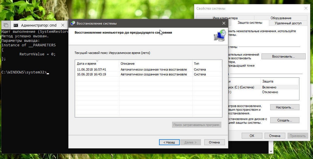The height and width of the screenshot is (159, 313).
Task: Select the drive row marked Включено
Action: [x=263, y=87]
